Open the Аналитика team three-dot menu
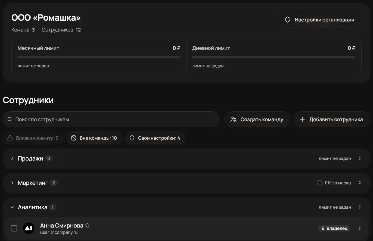 tap(360, 207)
